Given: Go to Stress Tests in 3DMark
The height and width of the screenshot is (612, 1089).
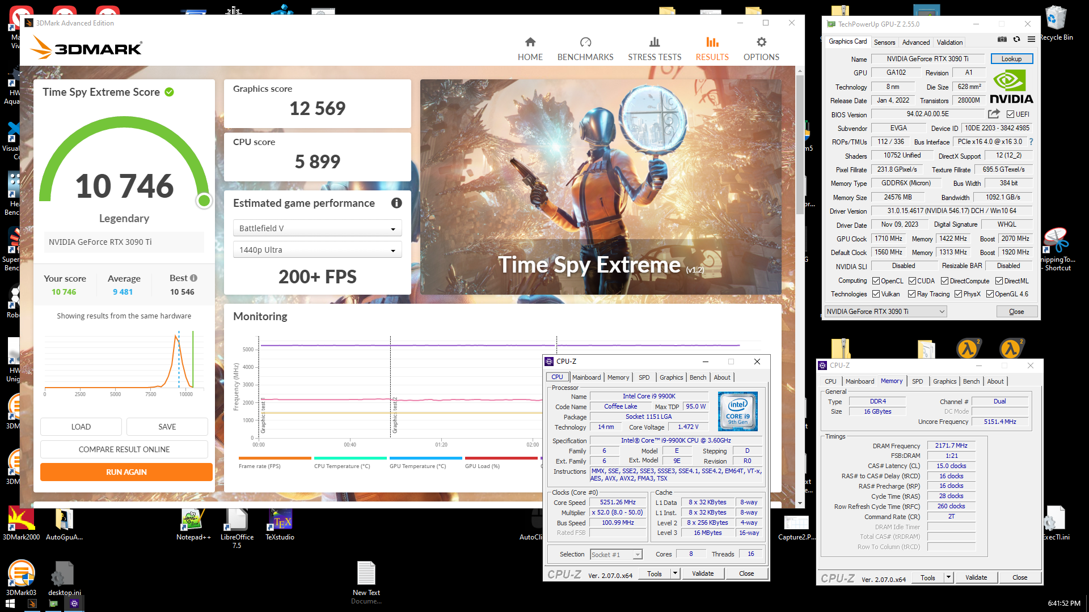Looking at the screenshot, I should pos(655,49).
